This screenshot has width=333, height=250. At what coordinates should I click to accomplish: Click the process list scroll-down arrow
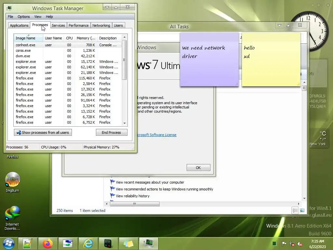pyautogui.click(x=125, y=123)
